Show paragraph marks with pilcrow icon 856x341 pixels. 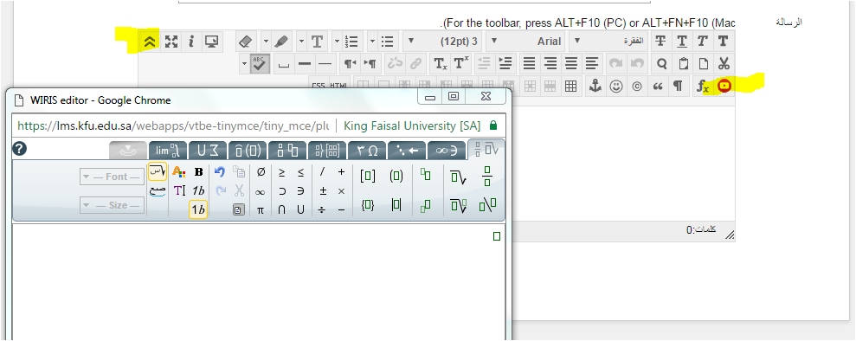click(678, 87)
